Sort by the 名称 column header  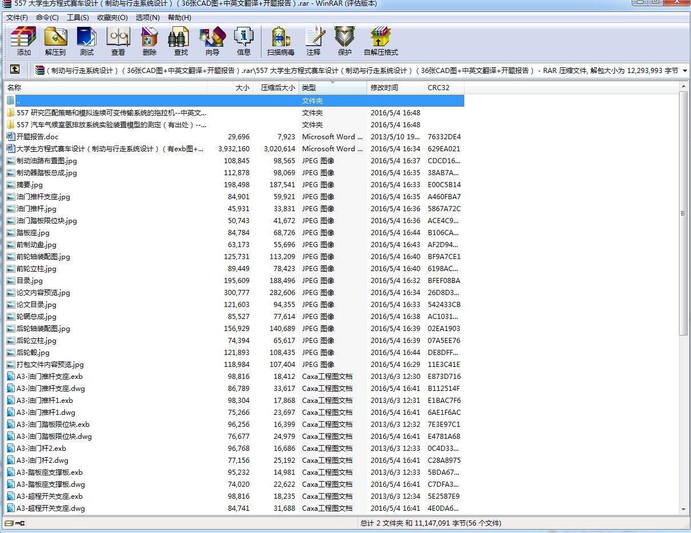(x=105, y=87)
